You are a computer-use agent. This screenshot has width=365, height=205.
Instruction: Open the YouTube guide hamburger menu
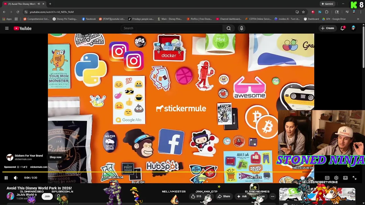click(7, 28)
